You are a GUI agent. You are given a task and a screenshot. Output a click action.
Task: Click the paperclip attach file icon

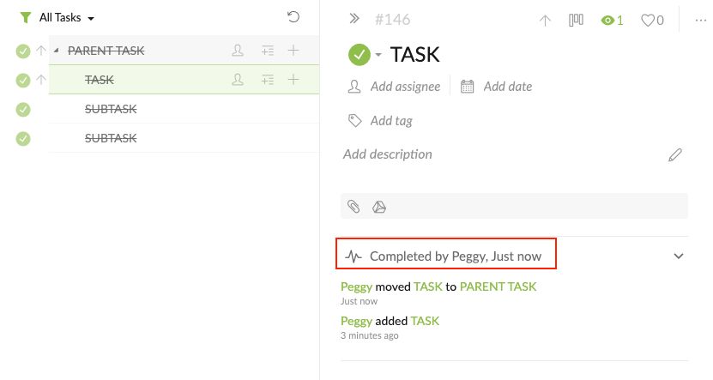pyautogui.click(x=353, y=207)
